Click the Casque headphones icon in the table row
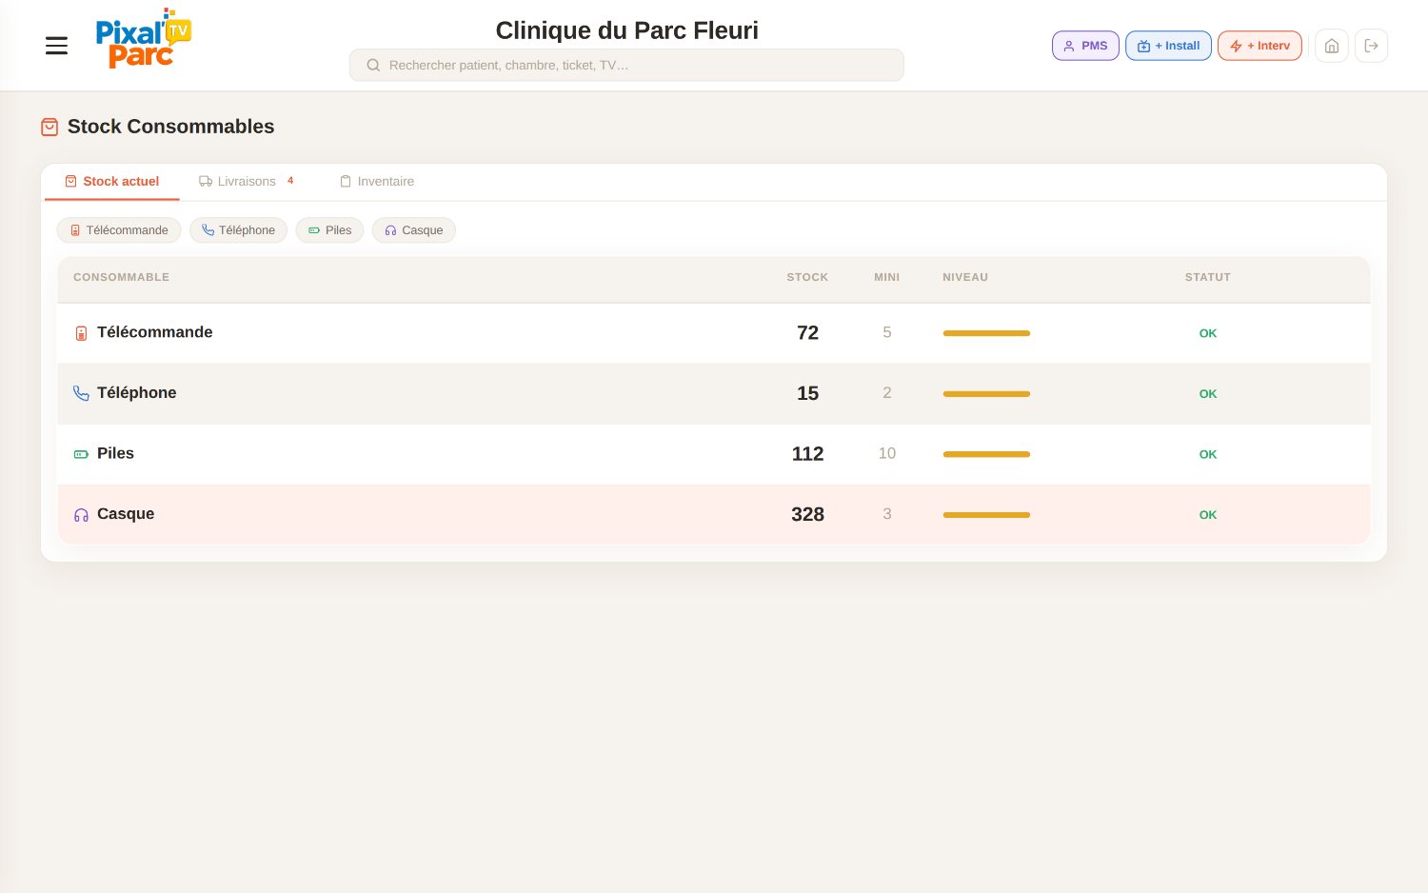This screenshot has width=1428, height=893. pos(81,515)
